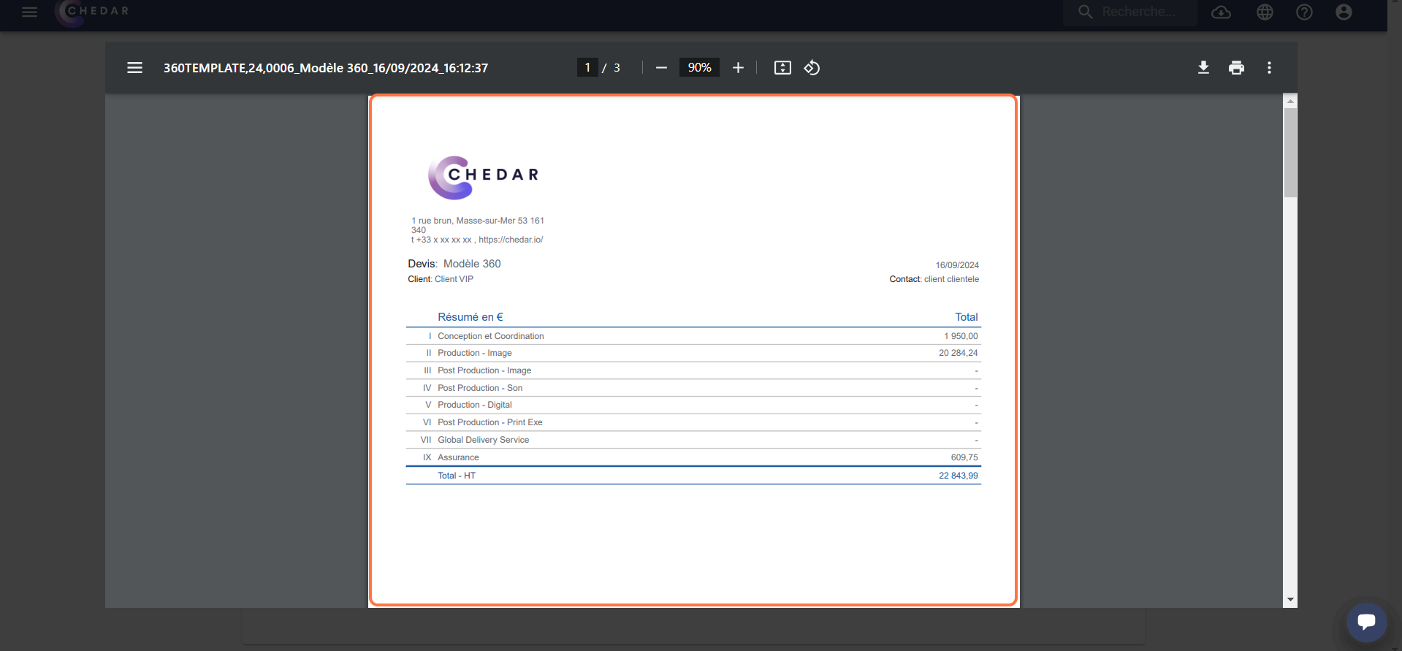Click the fit to page icon
This screenshot has width=1402, height=651.
click(782, 67)
